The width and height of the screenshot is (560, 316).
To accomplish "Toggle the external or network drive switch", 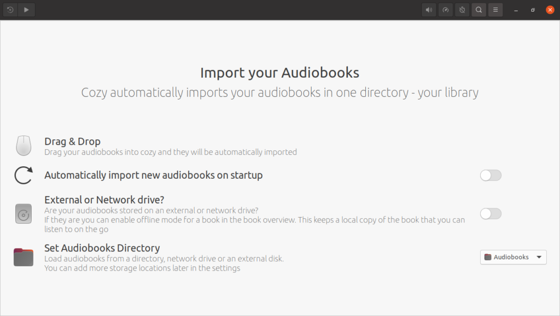I will (x=491, y=214).
